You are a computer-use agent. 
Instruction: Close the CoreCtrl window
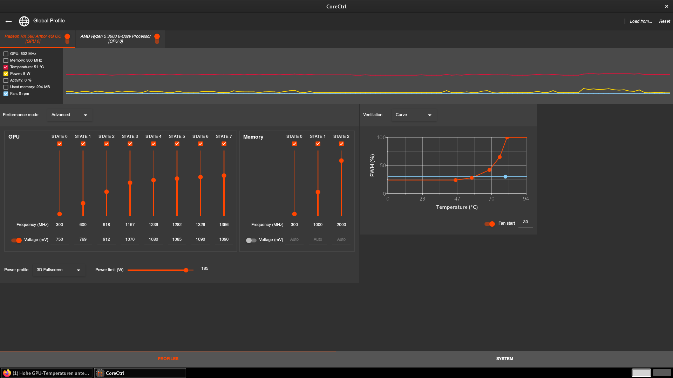(x=666, y=6)
